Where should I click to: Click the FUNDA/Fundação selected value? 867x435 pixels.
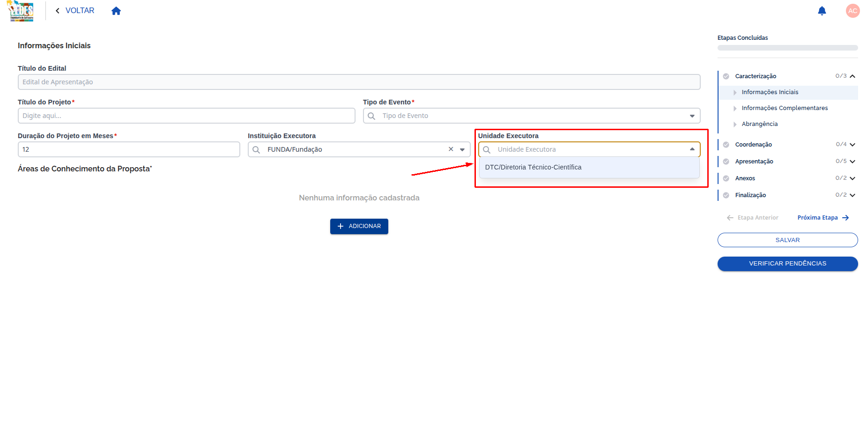[x=295, y=149]
